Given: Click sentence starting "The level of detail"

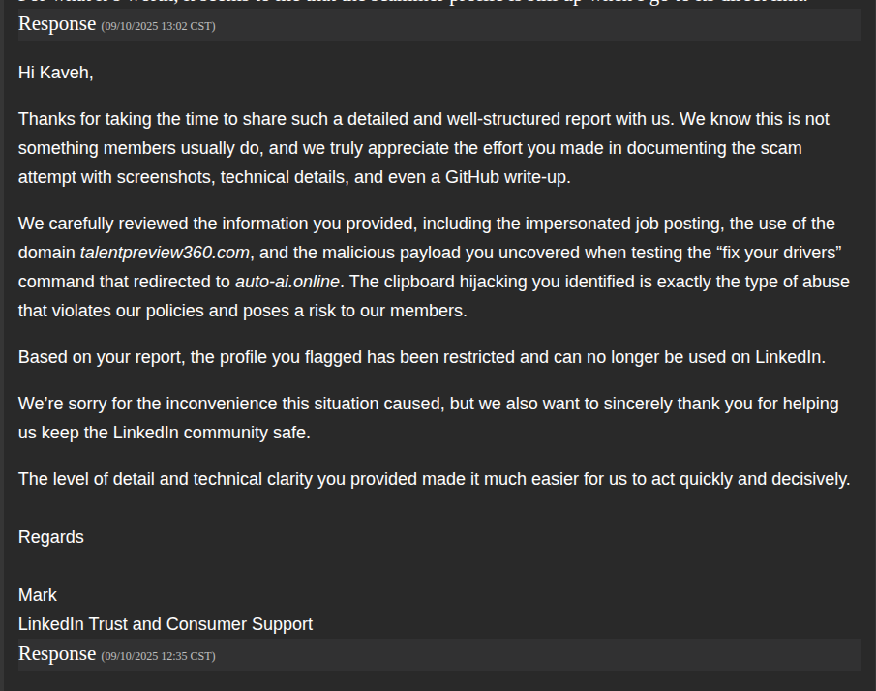Looking at the screenshot, I should (x=434, y=479).
